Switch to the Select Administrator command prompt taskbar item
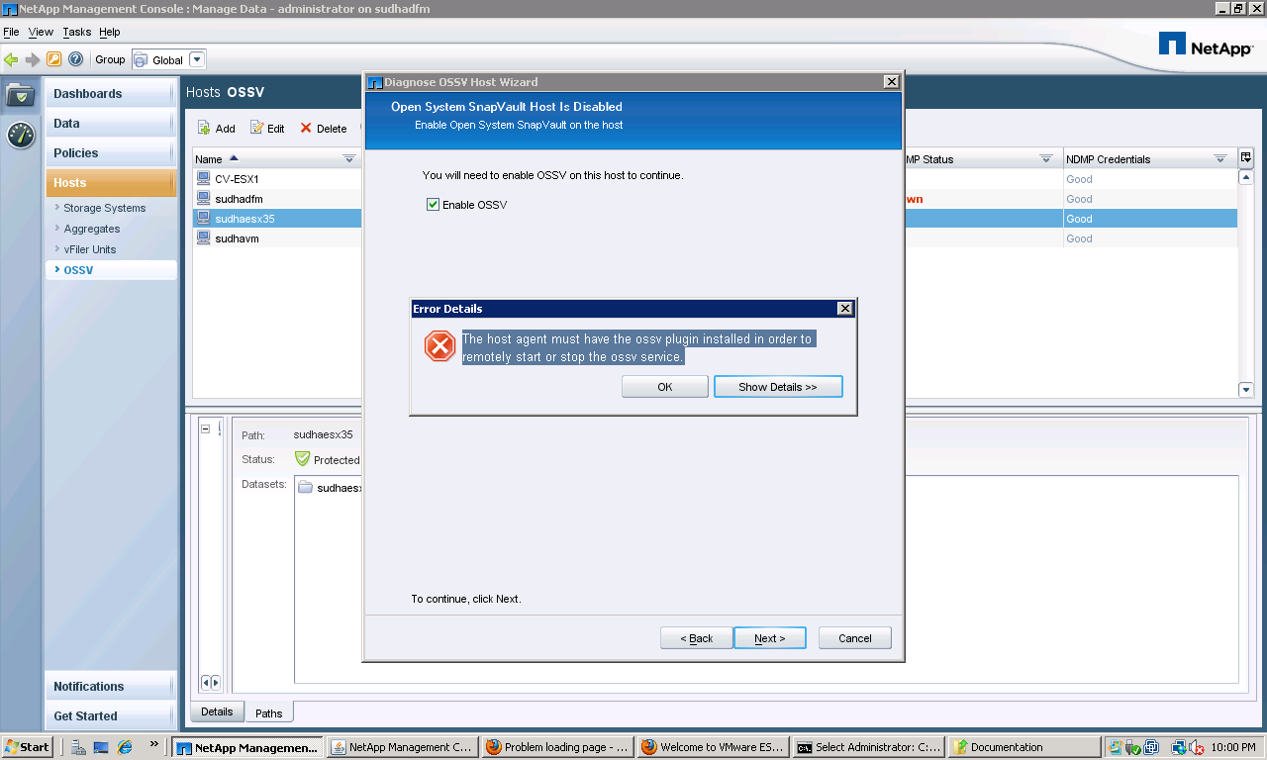 (868, 747)
